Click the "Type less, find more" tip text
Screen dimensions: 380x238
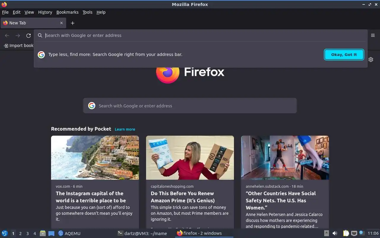(115, 54)
